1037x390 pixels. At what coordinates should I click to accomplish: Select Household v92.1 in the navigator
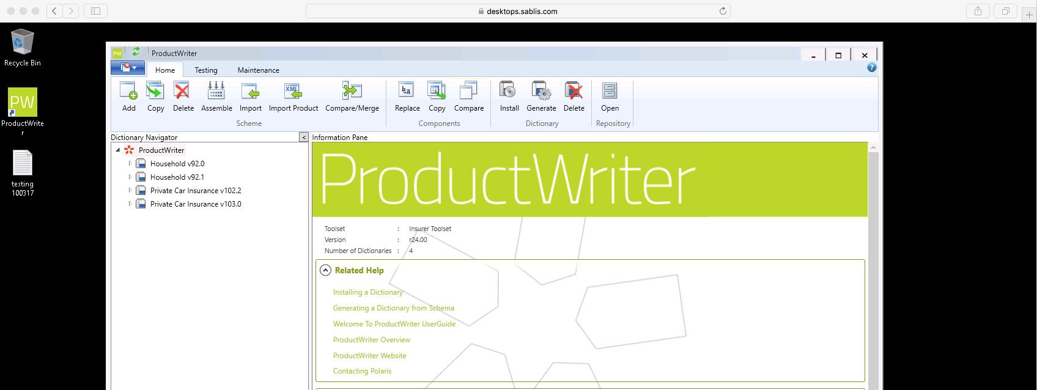[177, 177]
